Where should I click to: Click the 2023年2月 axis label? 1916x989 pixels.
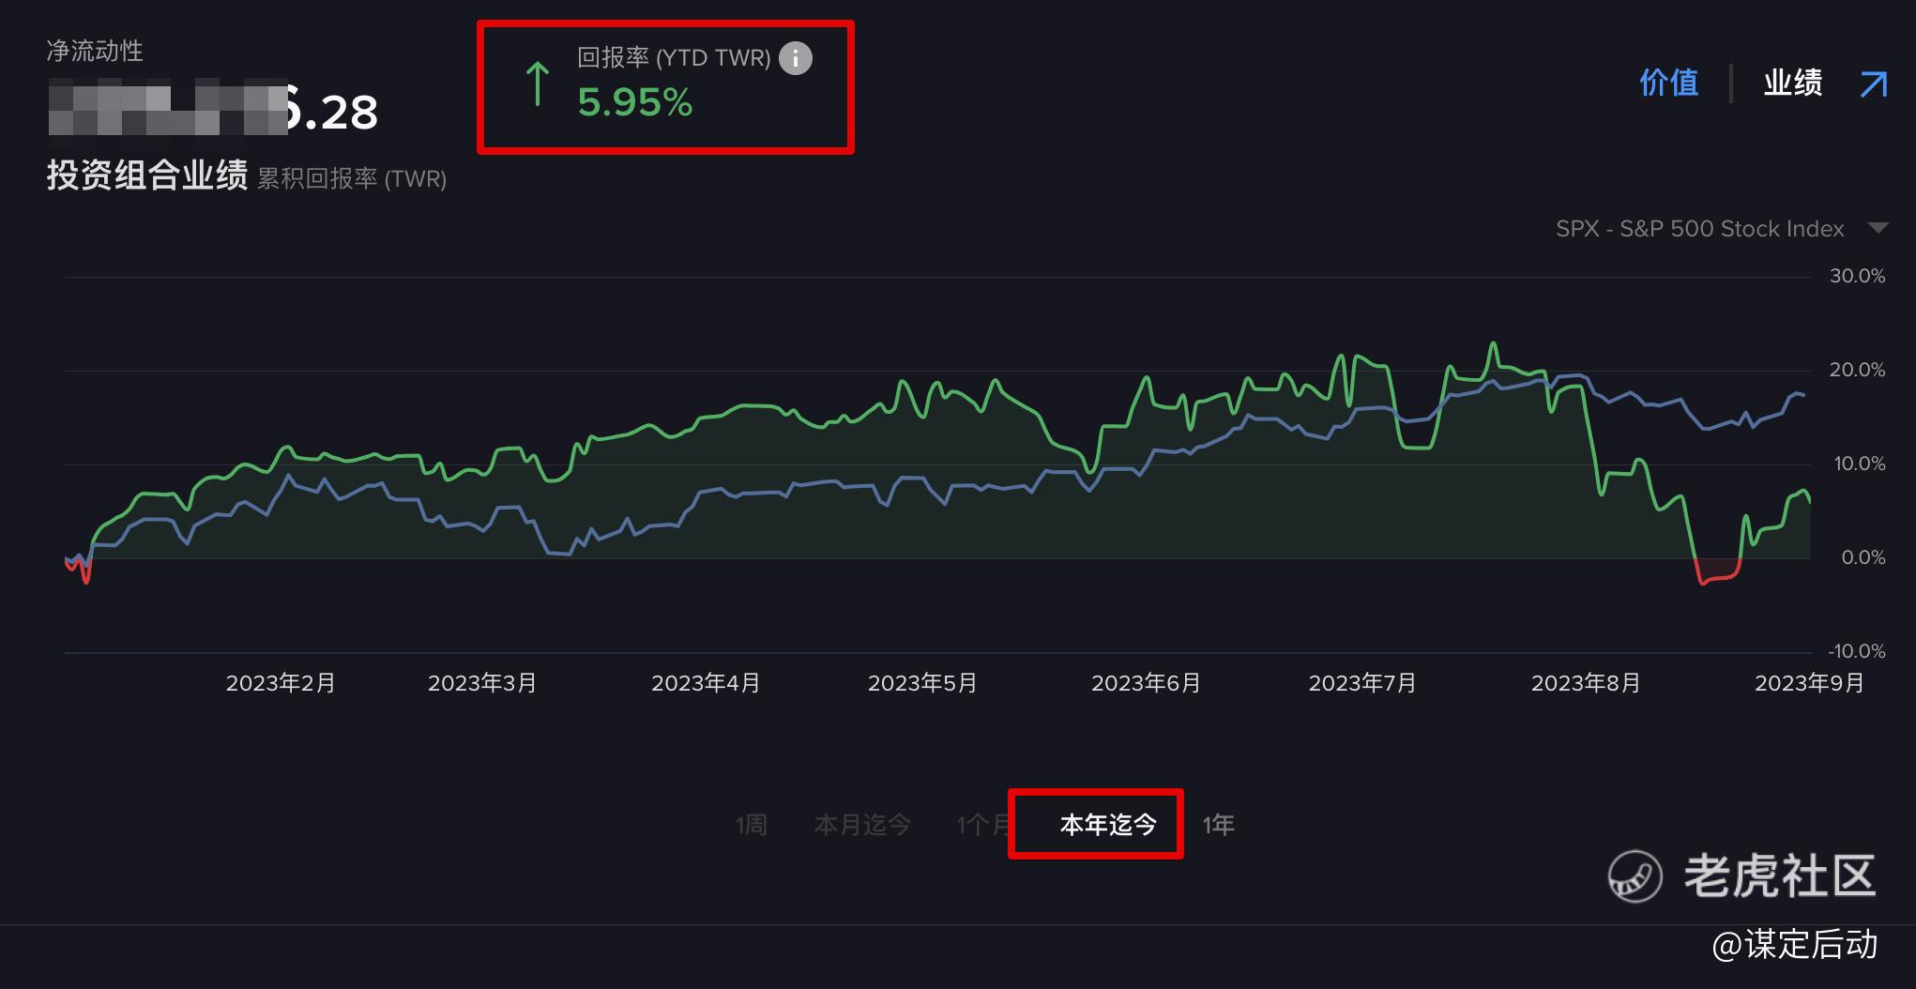(281, 683)
